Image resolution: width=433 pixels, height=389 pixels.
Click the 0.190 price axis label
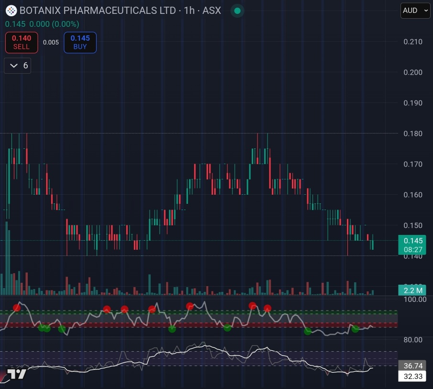[413, 103]
